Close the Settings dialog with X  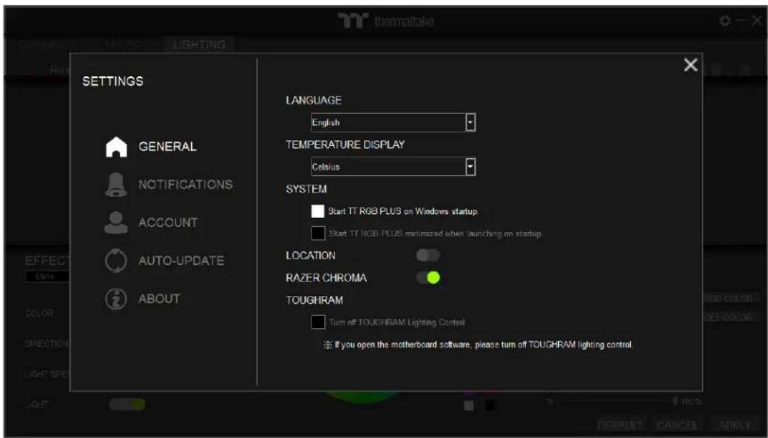tap(691, 65)
